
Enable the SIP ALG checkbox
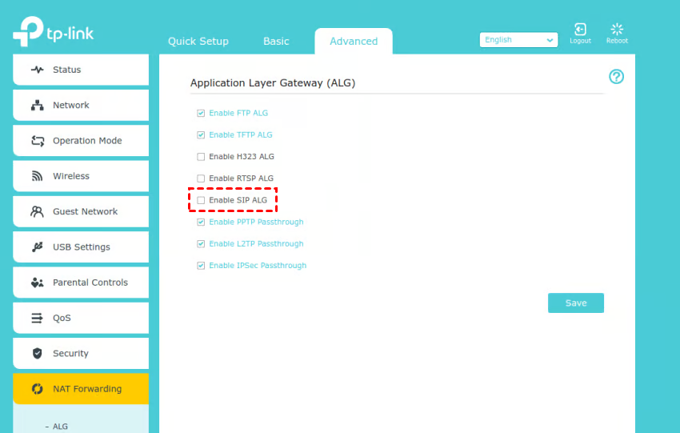pos(201,200)
